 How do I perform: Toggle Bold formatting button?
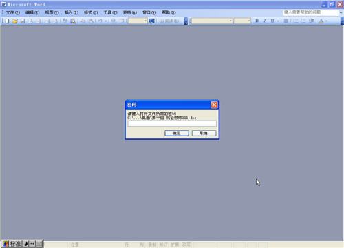257,21
